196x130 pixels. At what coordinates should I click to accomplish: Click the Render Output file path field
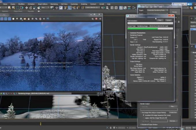(x=159, y=110)
